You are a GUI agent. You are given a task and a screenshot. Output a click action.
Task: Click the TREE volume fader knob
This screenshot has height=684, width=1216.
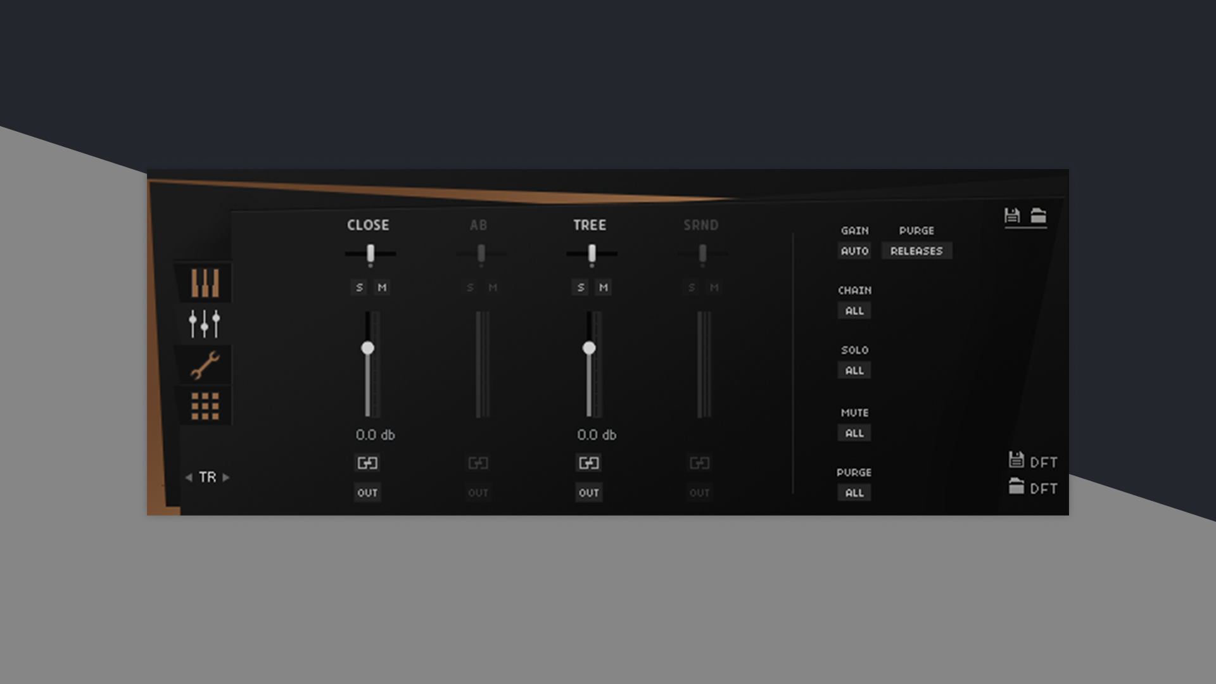coord(589,348)
